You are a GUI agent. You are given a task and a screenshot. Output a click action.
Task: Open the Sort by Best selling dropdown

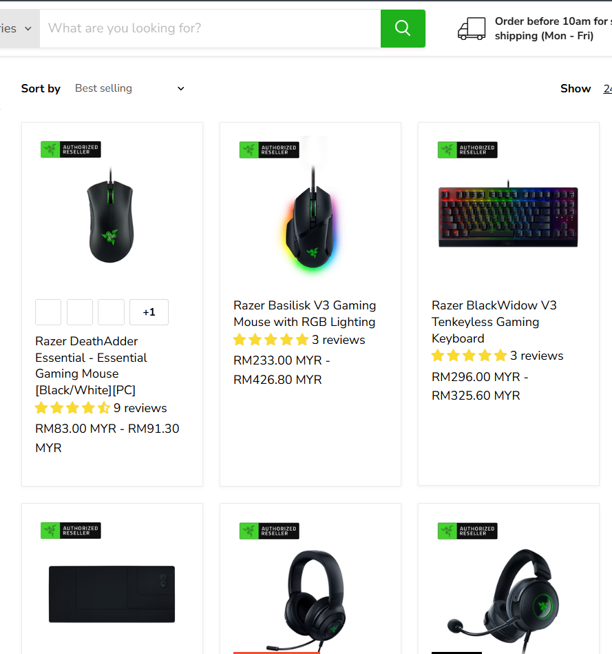[x=129, y=88]
